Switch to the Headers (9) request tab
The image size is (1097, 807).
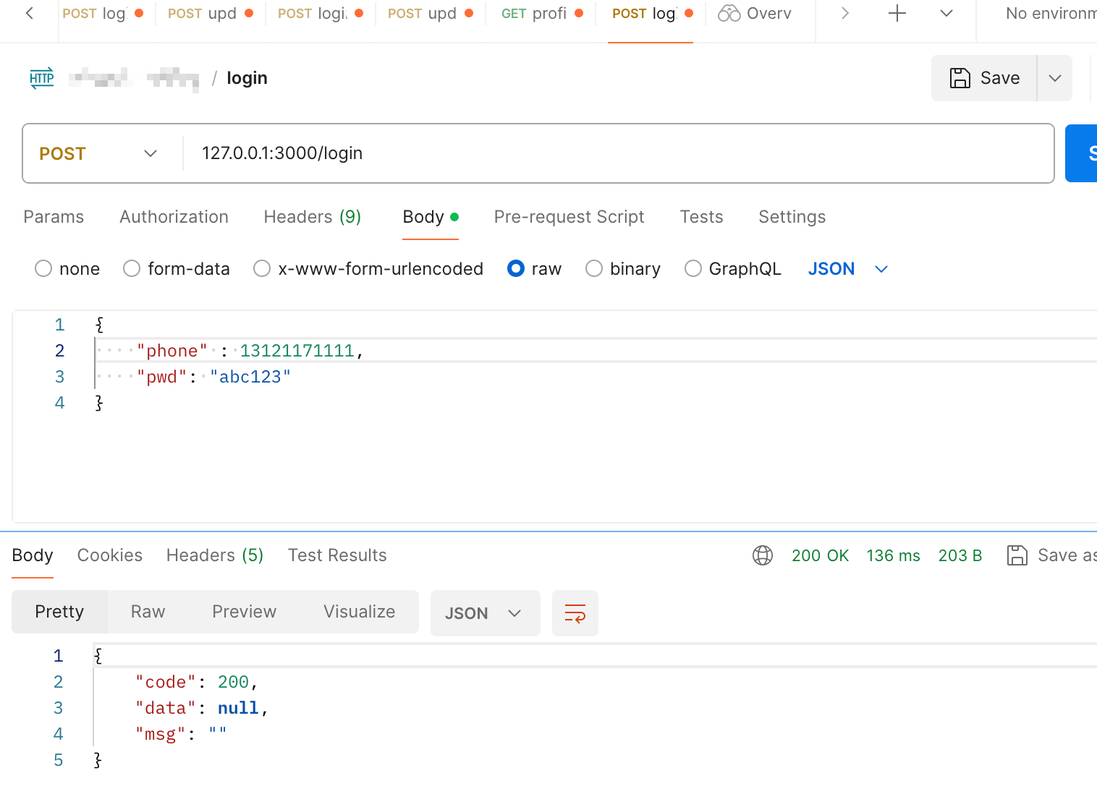tap(312, 217)
